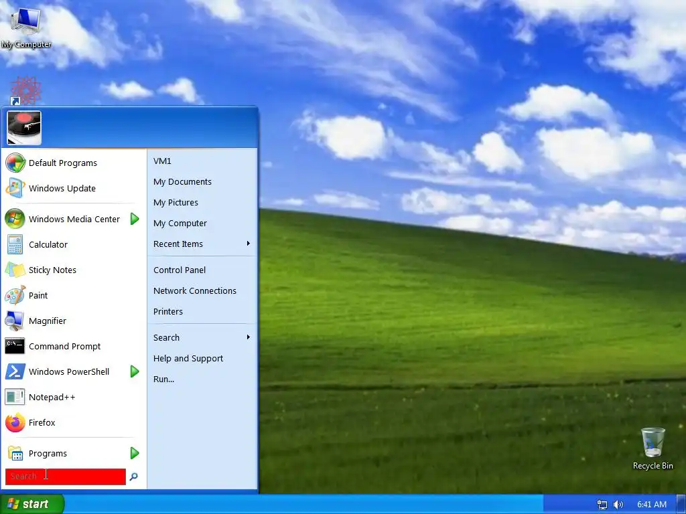This screenshot has height=514, width=686.
Task: Click the user account picture
Action: pos(25,128)
